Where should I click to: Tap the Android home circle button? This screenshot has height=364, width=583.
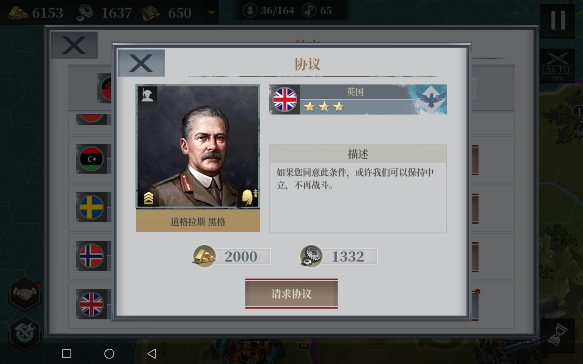pyautogui.click(x=109, y=353)
